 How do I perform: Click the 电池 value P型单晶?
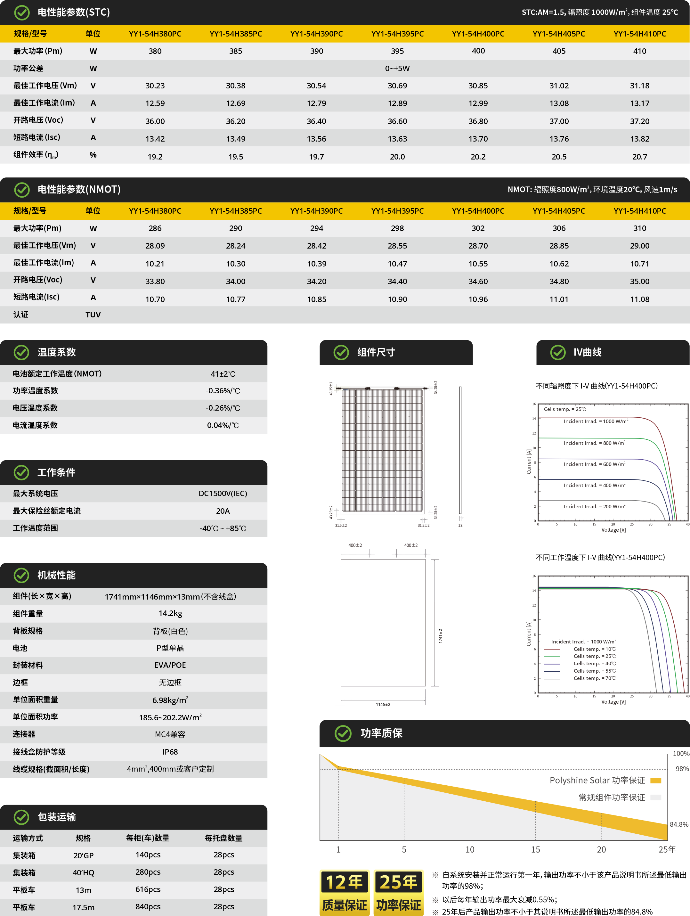point(170,648)
